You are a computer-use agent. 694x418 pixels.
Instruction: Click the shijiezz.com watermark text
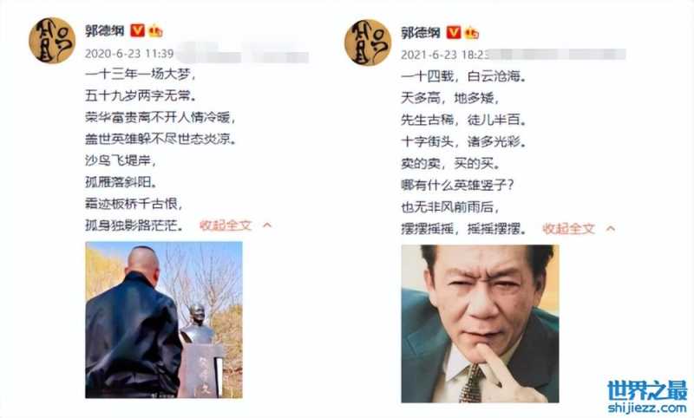click(647, 408)
